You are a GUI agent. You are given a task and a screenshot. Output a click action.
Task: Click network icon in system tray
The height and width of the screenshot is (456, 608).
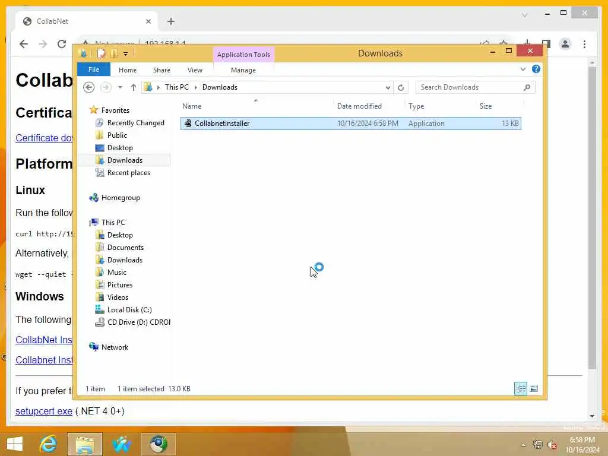pyautogui.click(x=537, y=444)
